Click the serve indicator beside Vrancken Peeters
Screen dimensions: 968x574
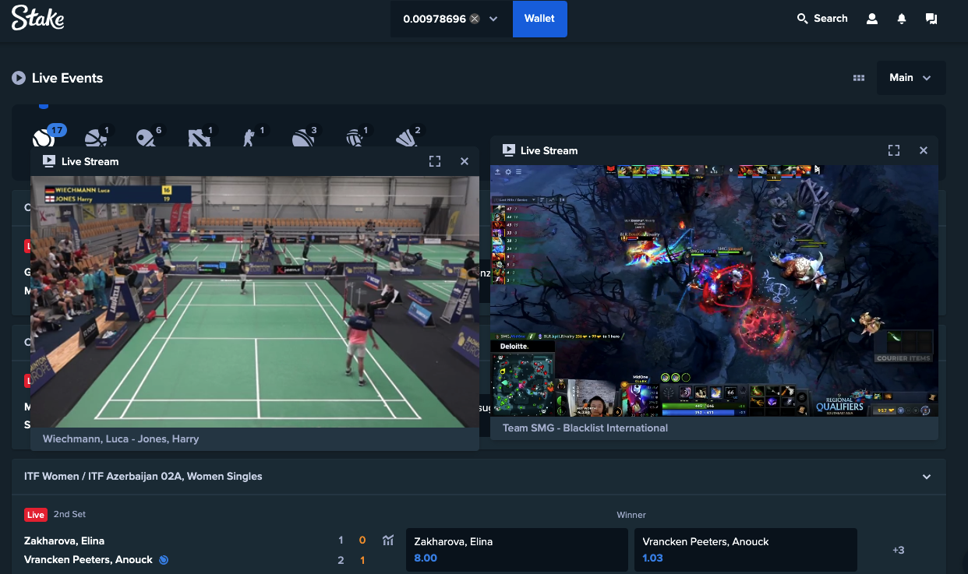coord(164,560)
